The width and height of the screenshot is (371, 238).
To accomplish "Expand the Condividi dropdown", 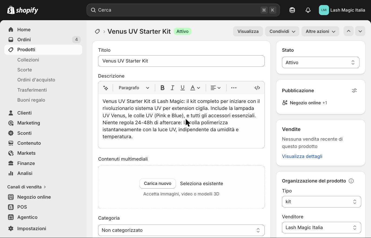I will pos(282,31).
